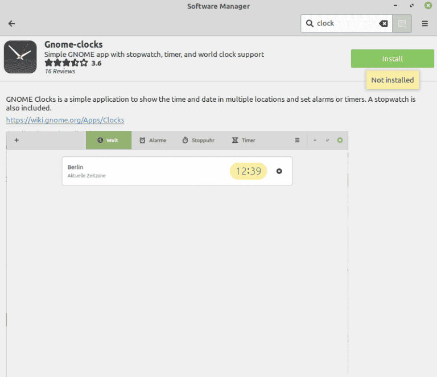Open the Stoppuhr tab

[x=198, y=140]
